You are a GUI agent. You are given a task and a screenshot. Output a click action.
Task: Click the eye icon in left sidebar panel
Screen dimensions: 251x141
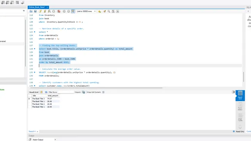[24, 11]
